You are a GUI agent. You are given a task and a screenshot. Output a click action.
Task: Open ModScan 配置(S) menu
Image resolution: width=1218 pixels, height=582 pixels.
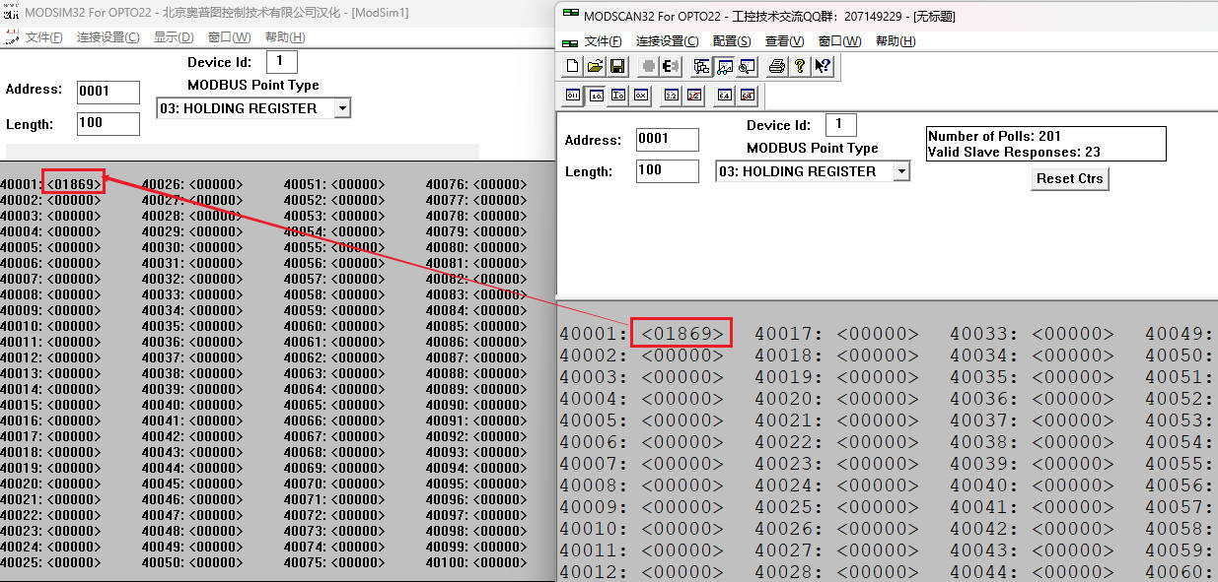[x=731, y=41]
